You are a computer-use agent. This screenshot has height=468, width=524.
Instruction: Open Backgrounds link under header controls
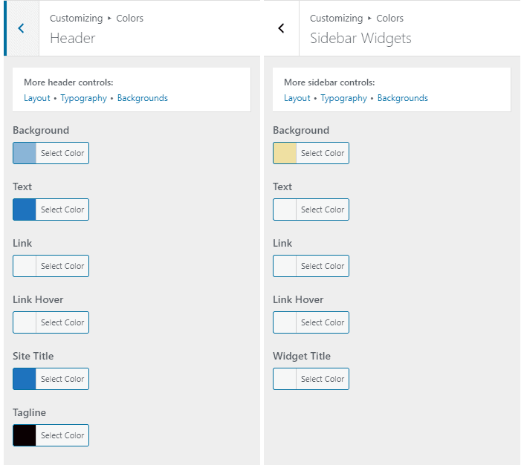tap(143, 98)
